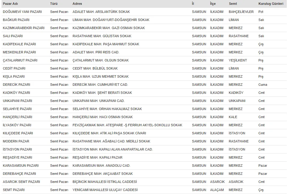Select address CEDİT MAH. BÜLBÜL SOKAK

click(x=95, y=68)
